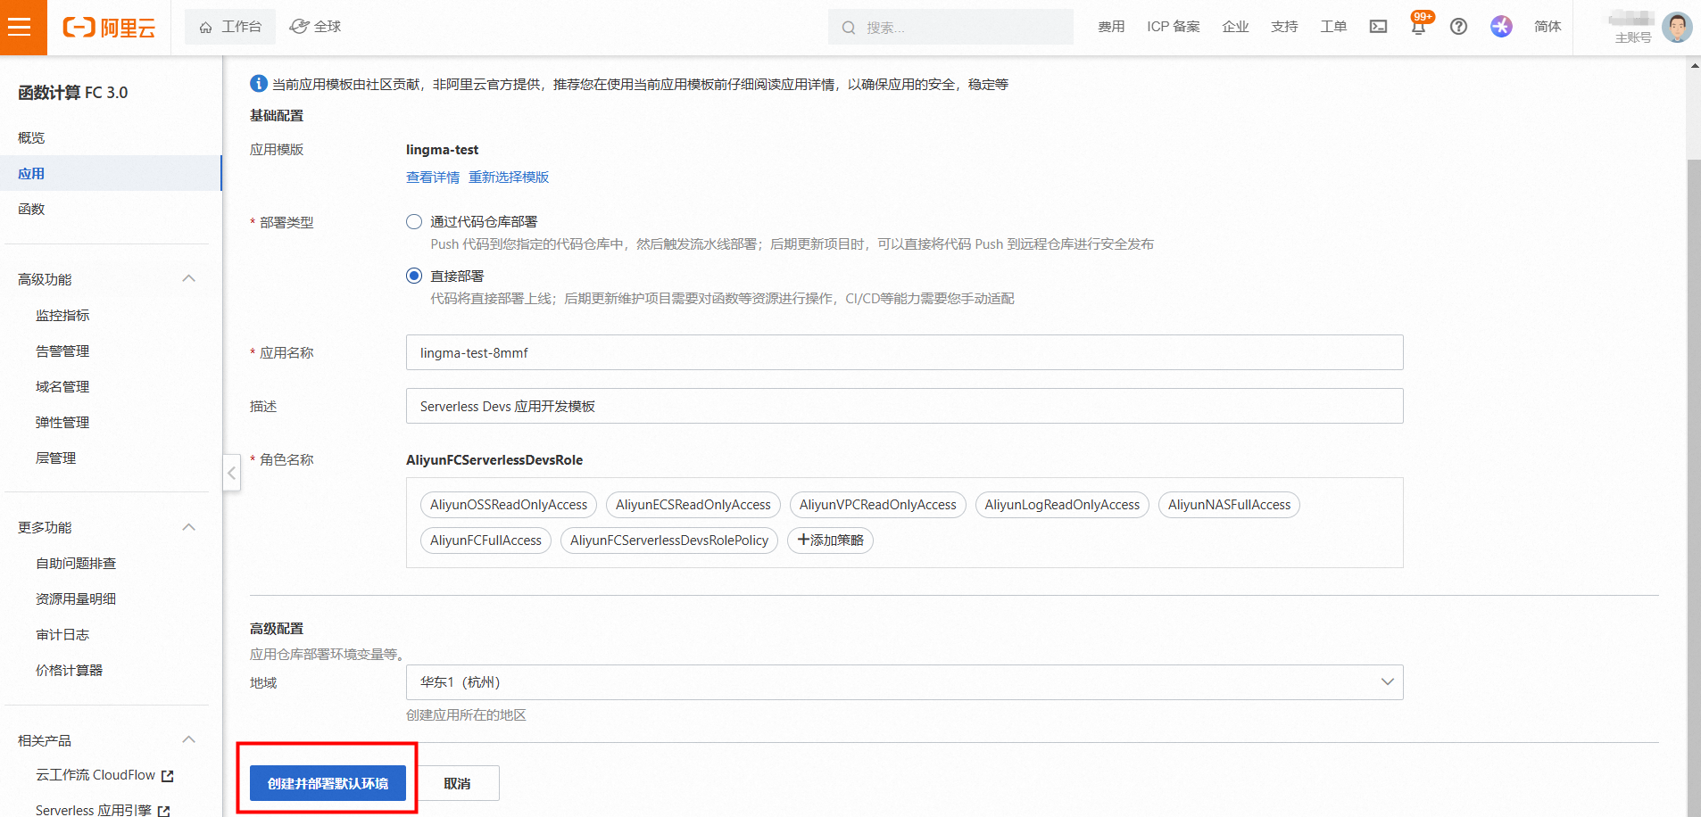This screenshot has height=817, width=1701.
Task: Open the notifications bell
Action: point(1417,27)
